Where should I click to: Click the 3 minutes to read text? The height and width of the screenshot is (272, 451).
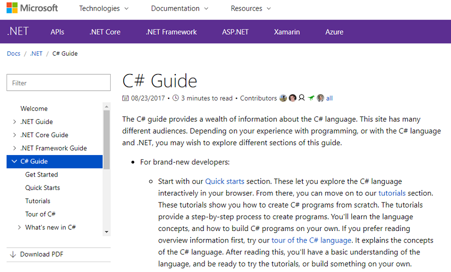pyautogui.click(x=207, y=98)
